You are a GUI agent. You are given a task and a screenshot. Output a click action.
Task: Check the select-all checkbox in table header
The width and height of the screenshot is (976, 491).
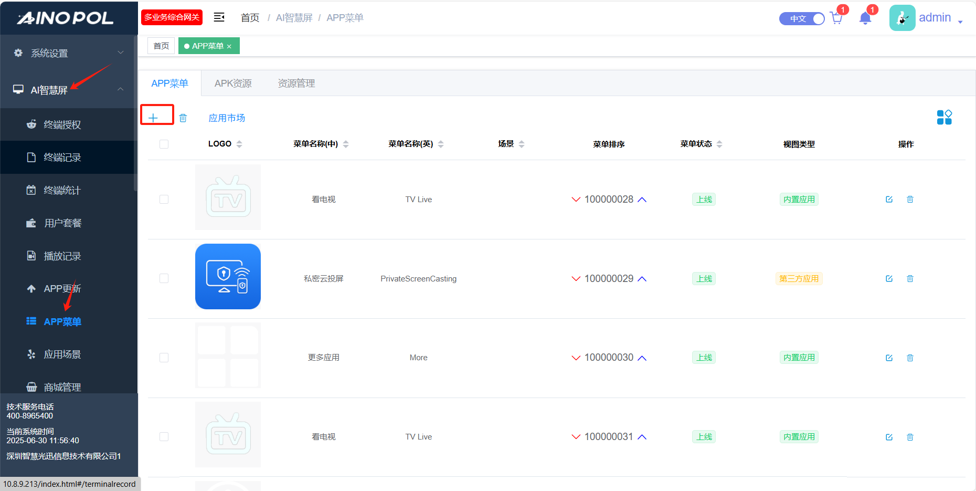(x=164, y=144)
